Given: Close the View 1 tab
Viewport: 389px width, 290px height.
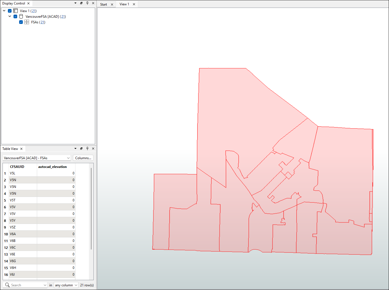Looking at the screenshot, I should [x=134, y=4].
